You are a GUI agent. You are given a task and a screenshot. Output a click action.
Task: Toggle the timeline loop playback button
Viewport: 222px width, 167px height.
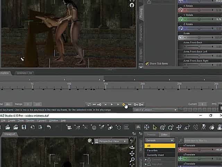(x=89, y=104)
